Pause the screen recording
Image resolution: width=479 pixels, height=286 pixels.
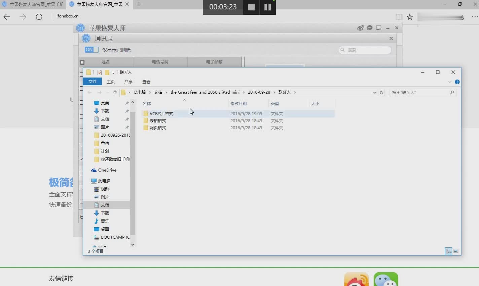268,7
